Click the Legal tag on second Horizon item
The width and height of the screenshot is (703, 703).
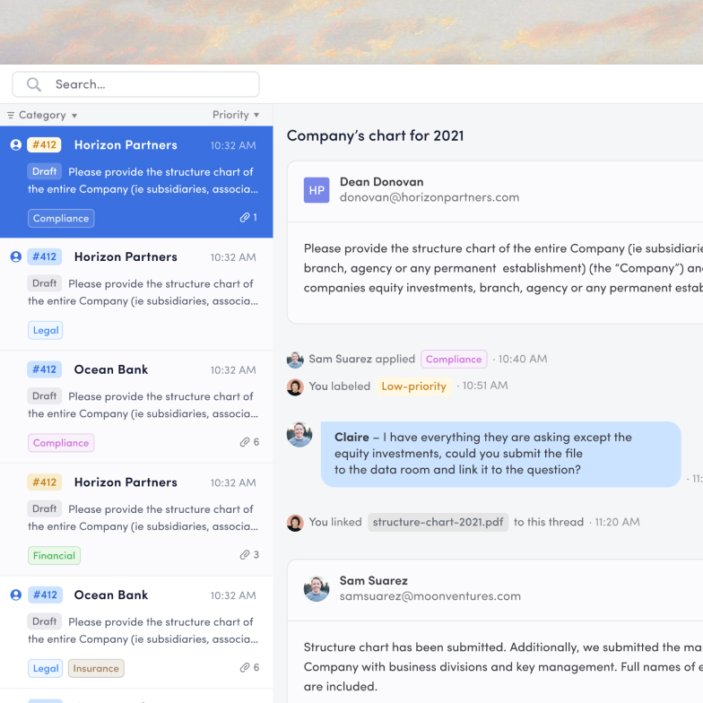point(46,330)
